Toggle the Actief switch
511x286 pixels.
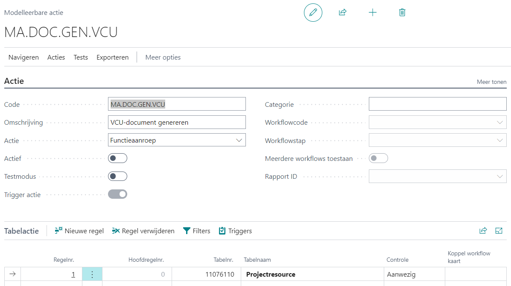[117, 158]
